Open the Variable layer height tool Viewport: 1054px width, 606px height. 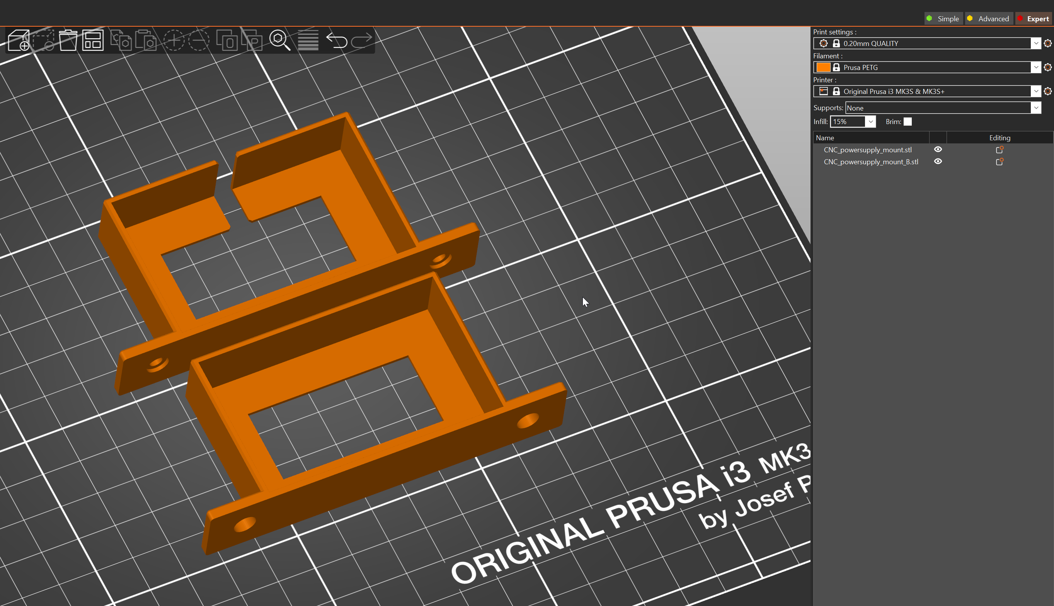point(308,40)
